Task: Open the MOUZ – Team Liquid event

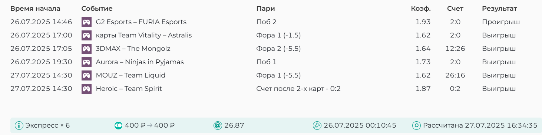Action: tap(130, 75)
